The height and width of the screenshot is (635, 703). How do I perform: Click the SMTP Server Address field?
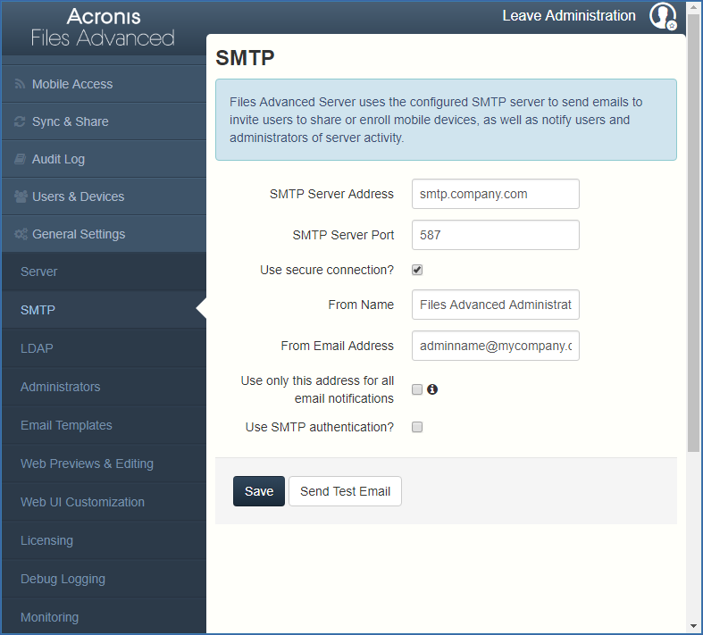496,194
